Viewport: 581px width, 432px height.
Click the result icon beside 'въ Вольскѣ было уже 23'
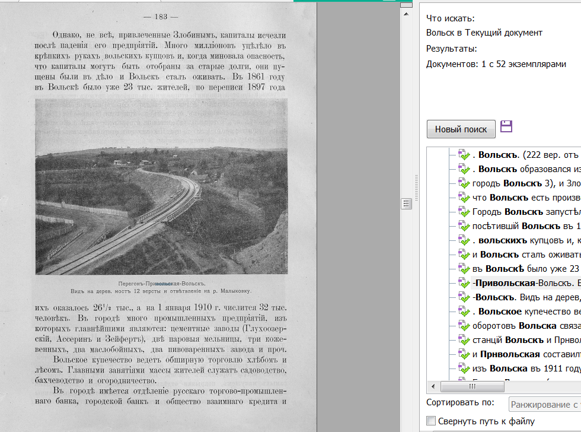464,268
